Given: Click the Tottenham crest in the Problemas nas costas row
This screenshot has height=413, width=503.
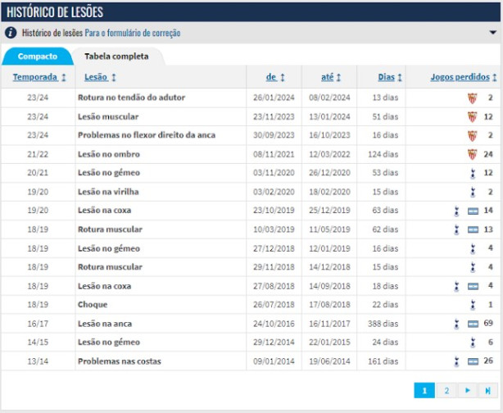Looking at the screenshot, I should 456,361.
